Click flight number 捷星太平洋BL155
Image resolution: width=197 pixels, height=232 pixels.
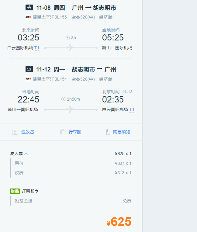point(50,17)
